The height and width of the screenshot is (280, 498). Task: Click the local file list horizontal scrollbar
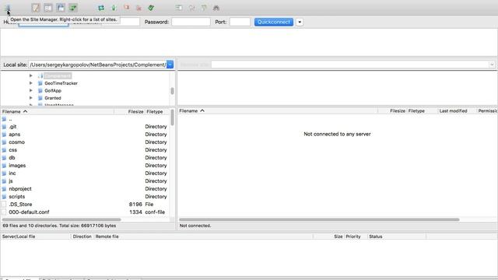point(61,219)
